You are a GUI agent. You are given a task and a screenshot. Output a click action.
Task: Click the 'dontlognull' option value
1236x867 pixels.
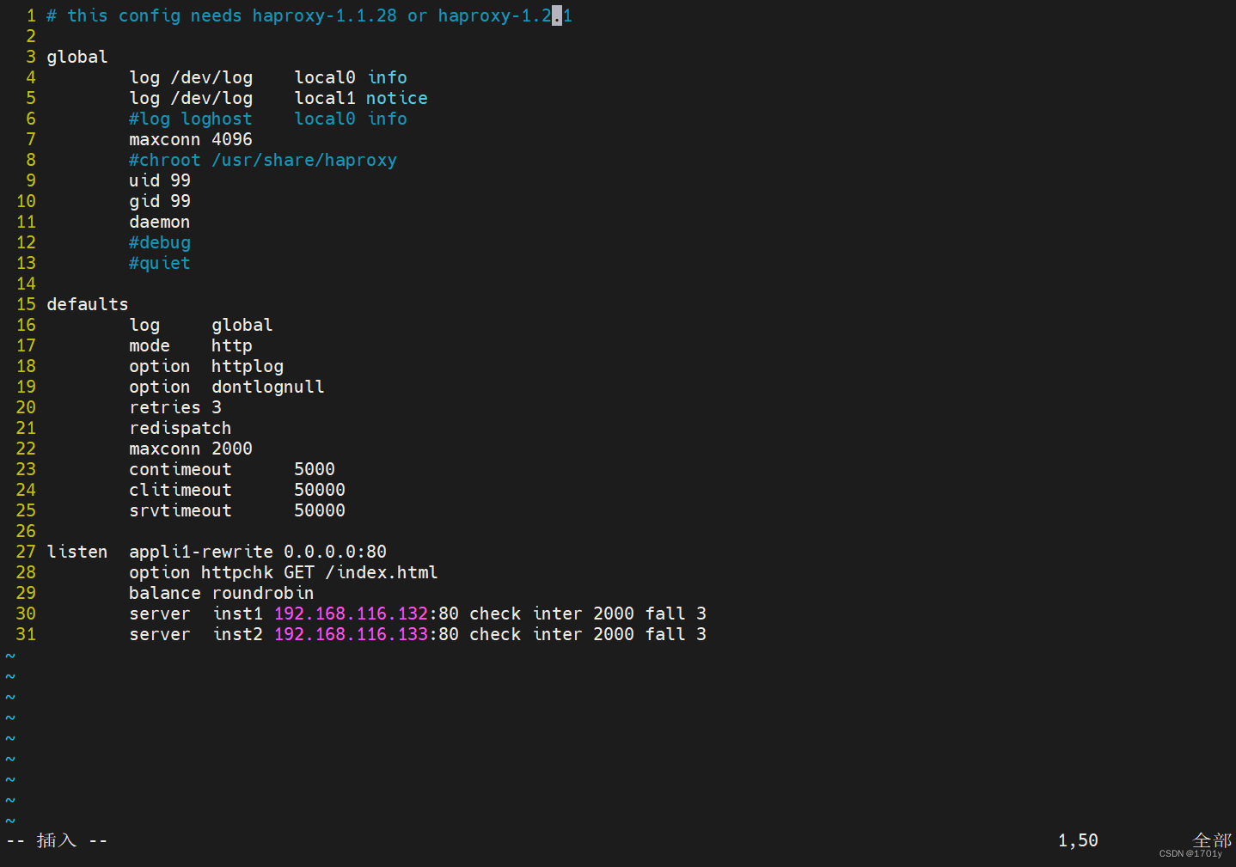[x=268, y=387]
